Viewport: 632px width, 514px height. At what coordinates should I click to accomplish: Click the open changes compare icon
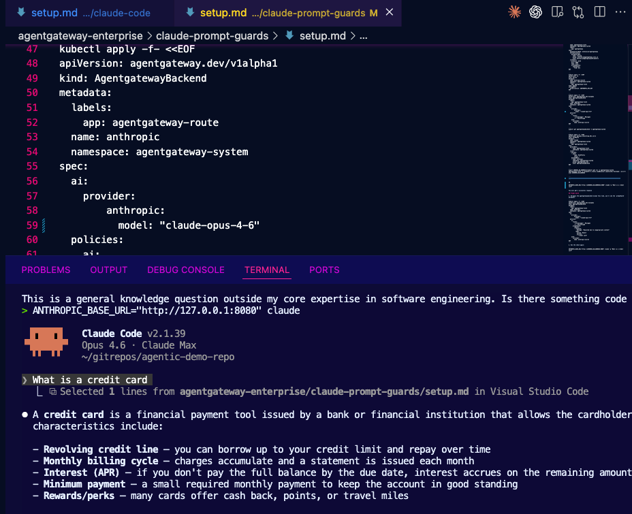pyautogui.click(x=578, y=12)
